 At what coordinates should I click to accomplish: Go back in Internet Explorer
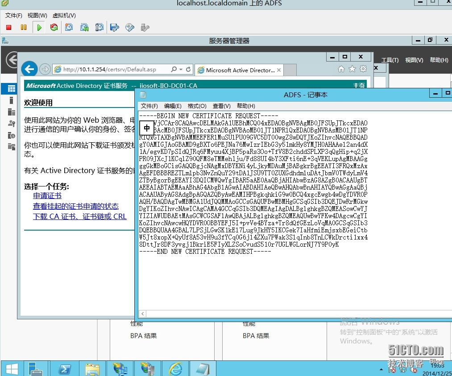(x=29, y=69)
